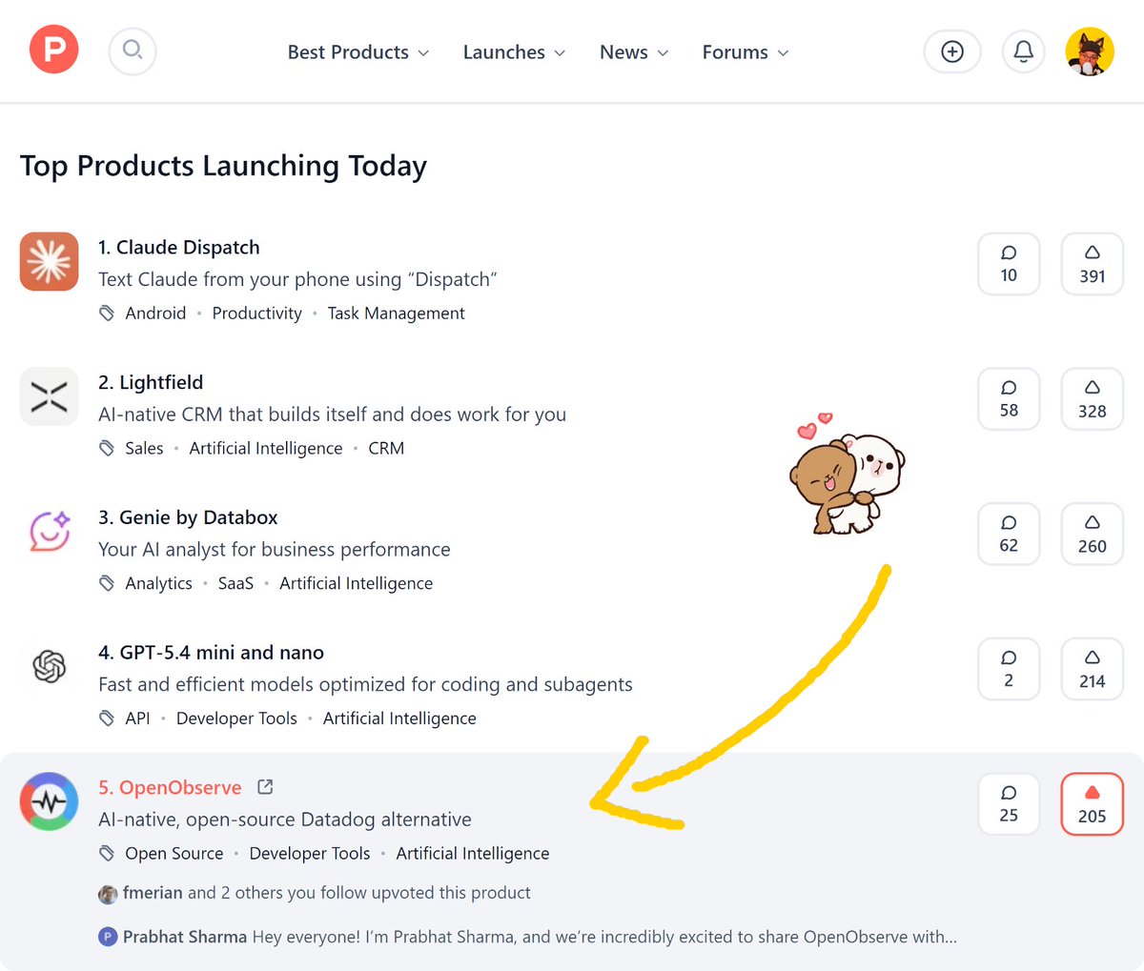
Task: Open the 5. OpenObserve title
Action: 170,788
